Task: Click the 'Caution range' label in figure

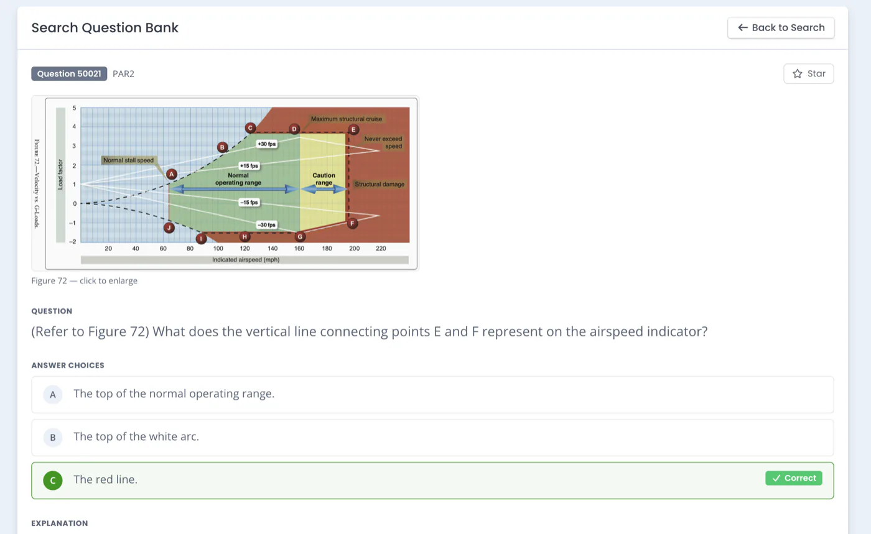Action: click(324, 179)
